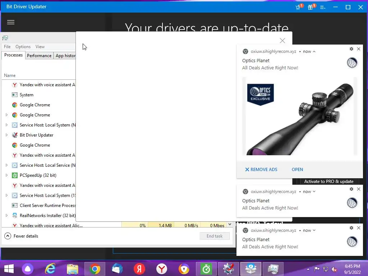Screen dimensions: 368x276
Task: Switch to Google Chrome on the taskbar
Action: 95,269
